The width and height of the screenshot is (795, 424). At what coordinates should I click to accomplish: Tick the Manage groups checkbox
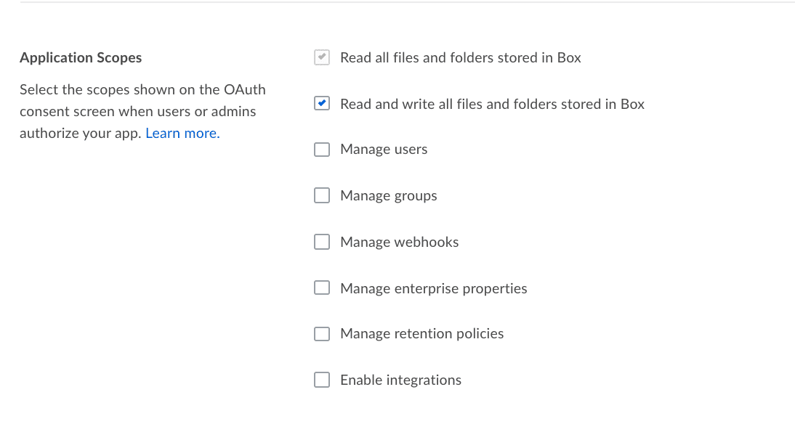click(x=322, y=195)
